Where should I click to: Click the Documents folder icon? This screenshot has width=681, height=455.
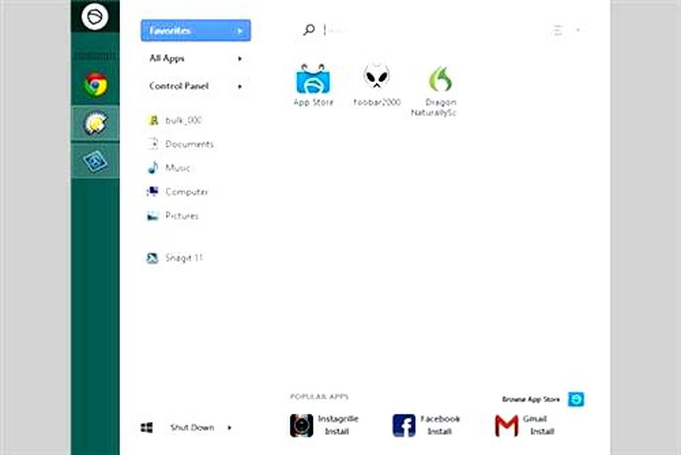pos(153,144)
